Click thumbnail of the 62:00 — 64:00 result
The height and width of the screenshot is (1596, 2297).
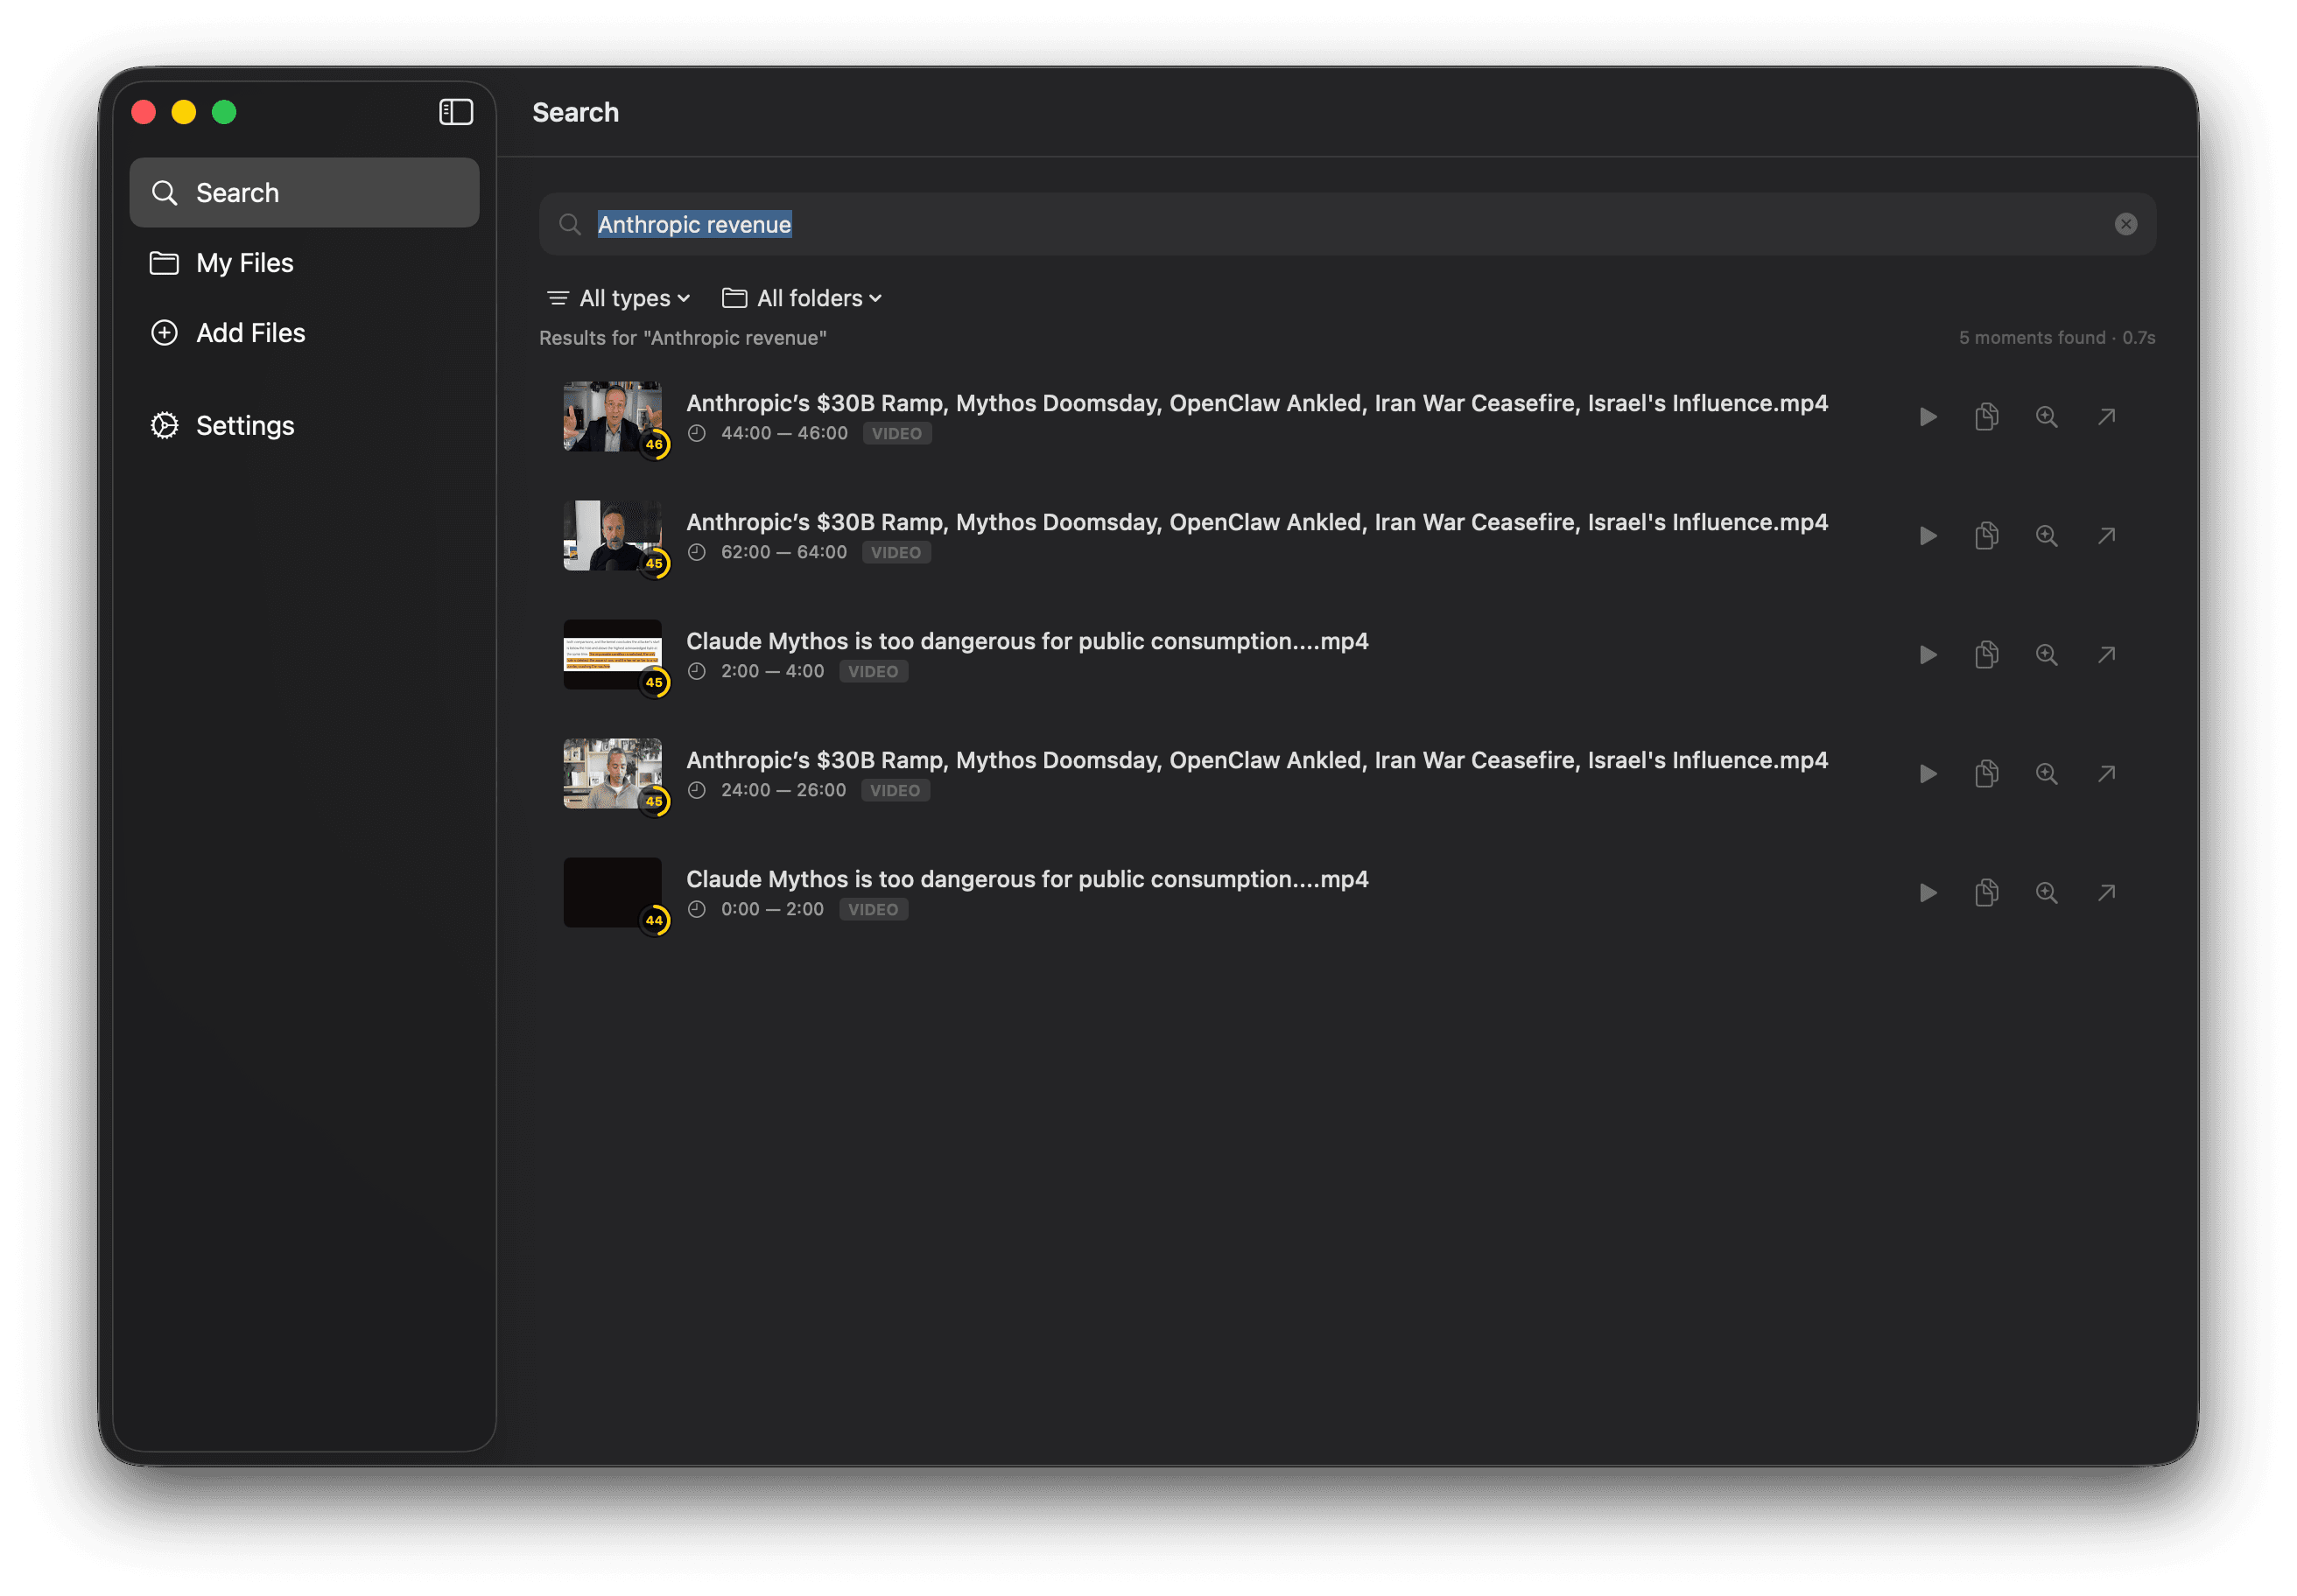click(612, 535)
